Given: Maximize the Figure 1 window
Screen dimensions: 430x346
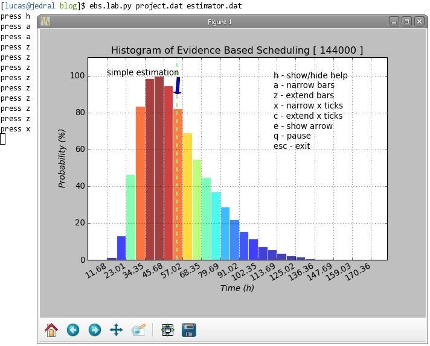Looking at the screenshot, I should [x=406, y=21].
